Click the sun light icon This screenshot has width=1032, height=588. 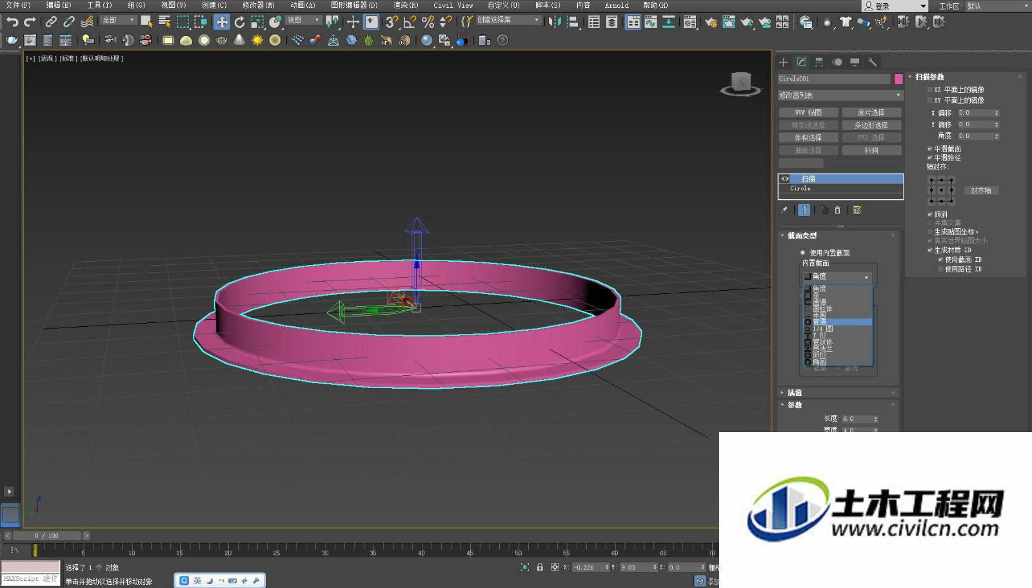click(x=257, y=40)
